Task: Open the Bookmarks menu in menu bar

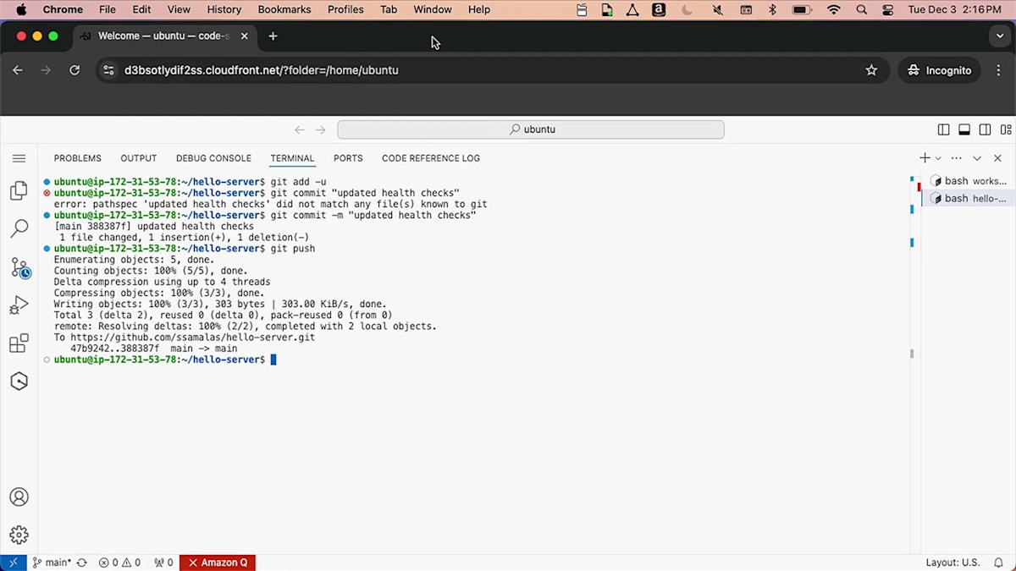Action: [284, 9]
